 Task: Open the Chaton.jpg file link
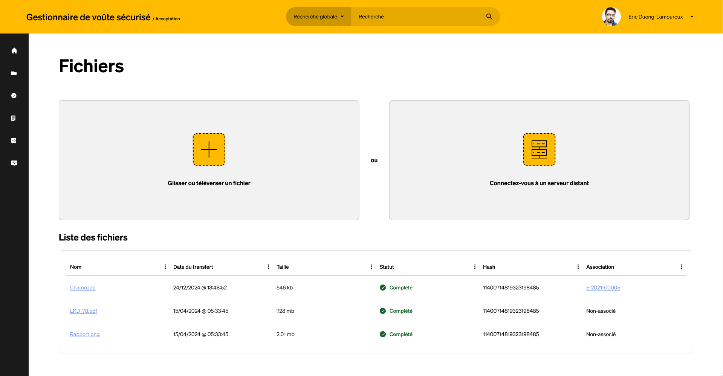click(x=83, y=288)
